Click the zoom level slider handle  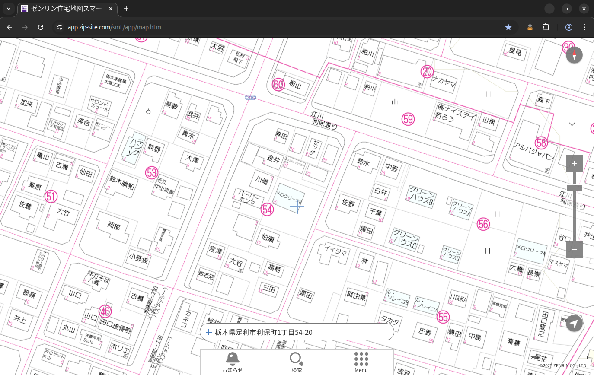[574, 187]
